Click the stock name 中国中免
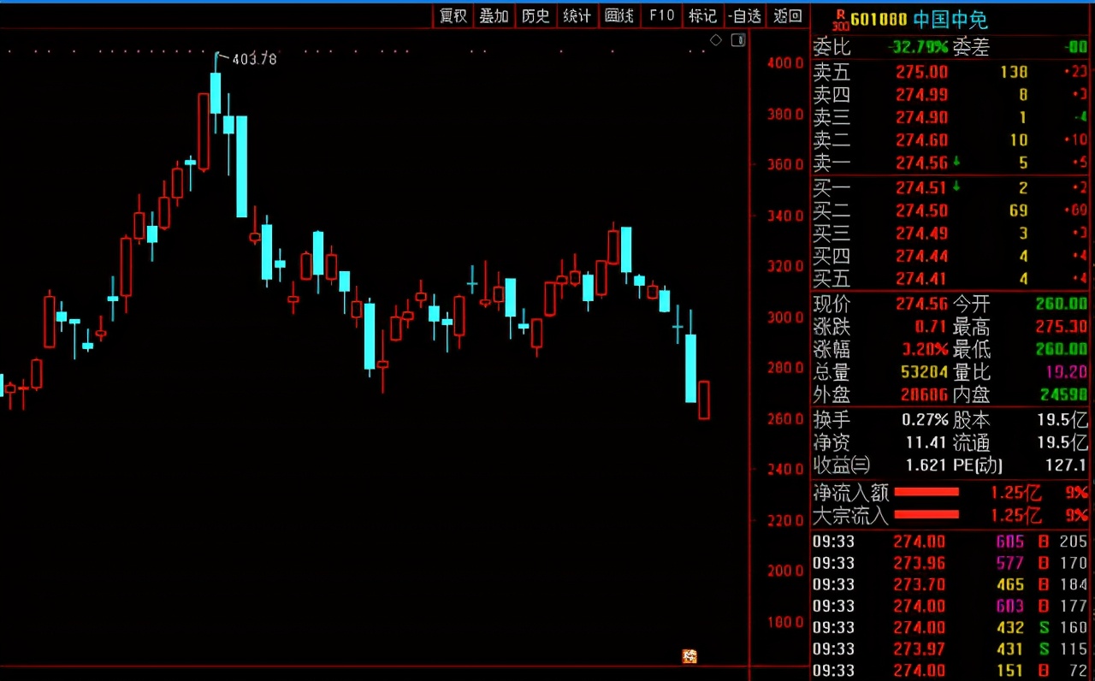Image resolution: width=1095 pixels, height=681 pixels. click(x=951, y=21)
